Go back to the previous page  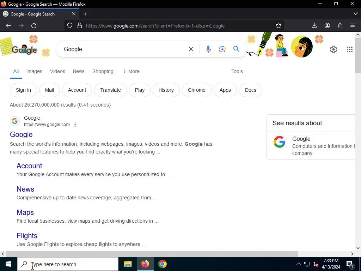point(8,25)
